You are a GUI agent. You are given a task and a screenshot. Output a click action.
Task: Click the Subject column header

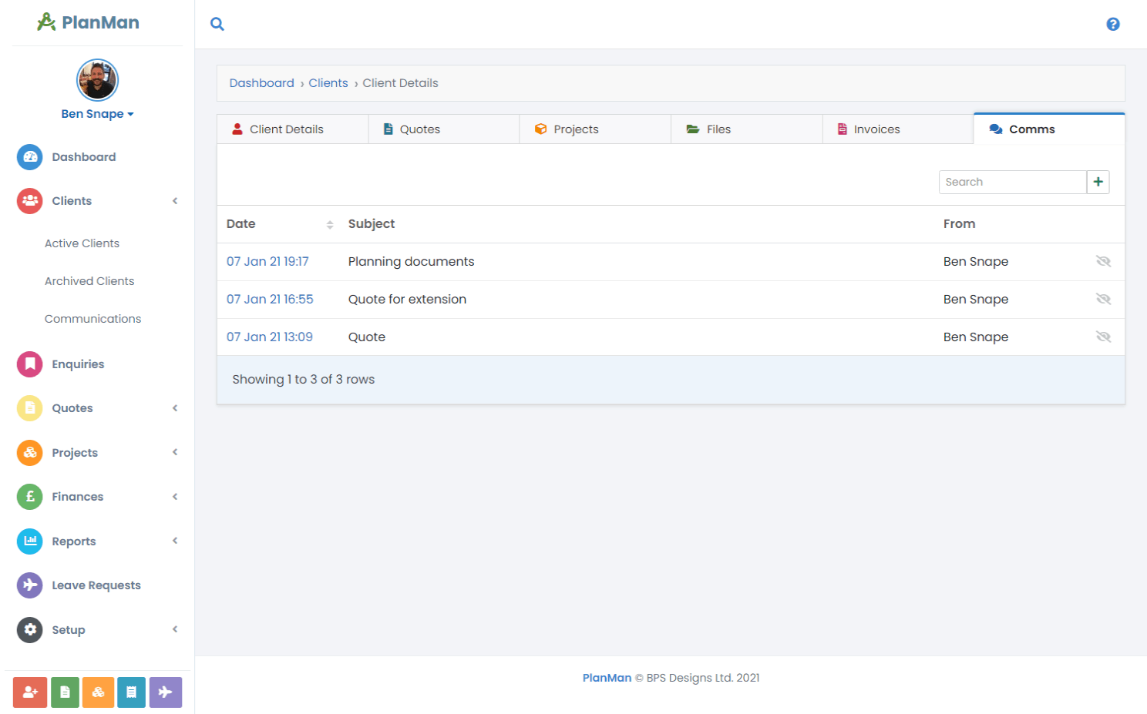pos(371,224)
